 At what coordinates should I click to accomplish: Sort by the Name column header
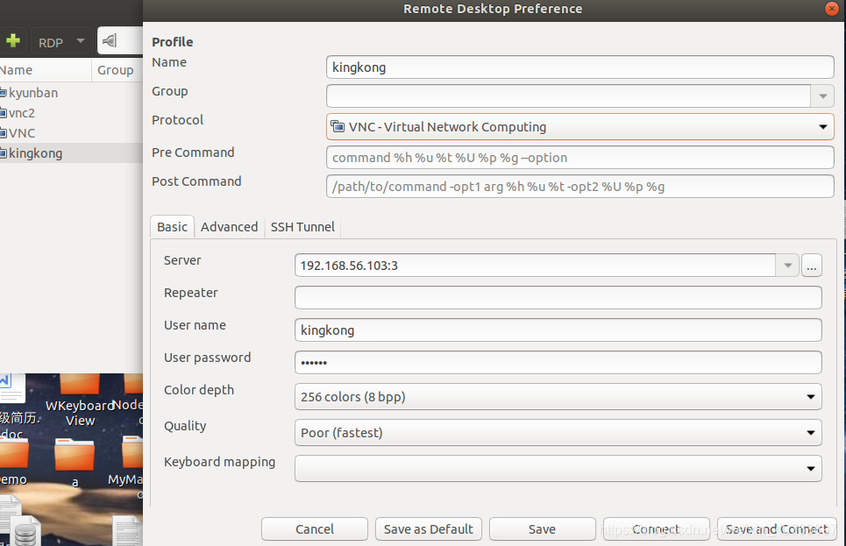(x=46, y=70)
